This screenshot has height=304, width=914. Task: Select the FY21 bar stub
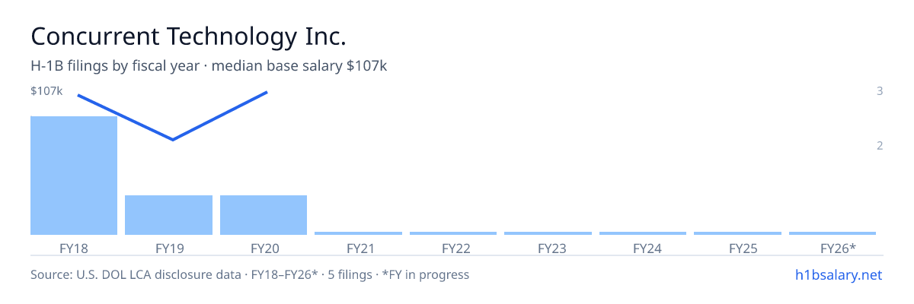click(358, 233)
